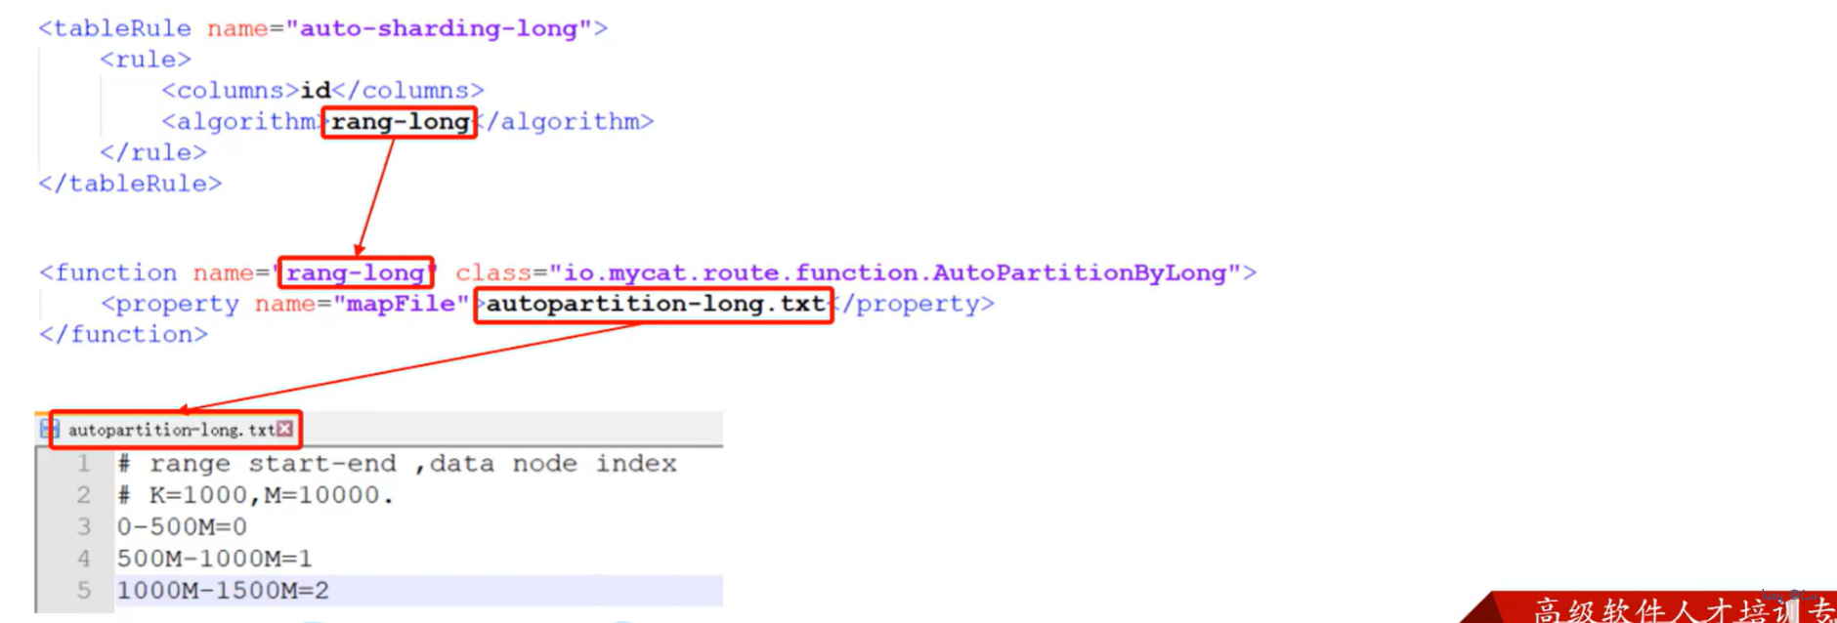The height and width of the screenshot is (623, 1837).
Task: Close the autopartition-long.txt tab
Action: click(284, 429)
